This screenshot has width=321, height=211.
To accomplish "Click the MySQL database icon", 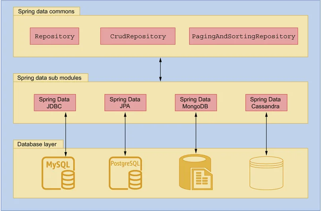I will coord(58,173).
